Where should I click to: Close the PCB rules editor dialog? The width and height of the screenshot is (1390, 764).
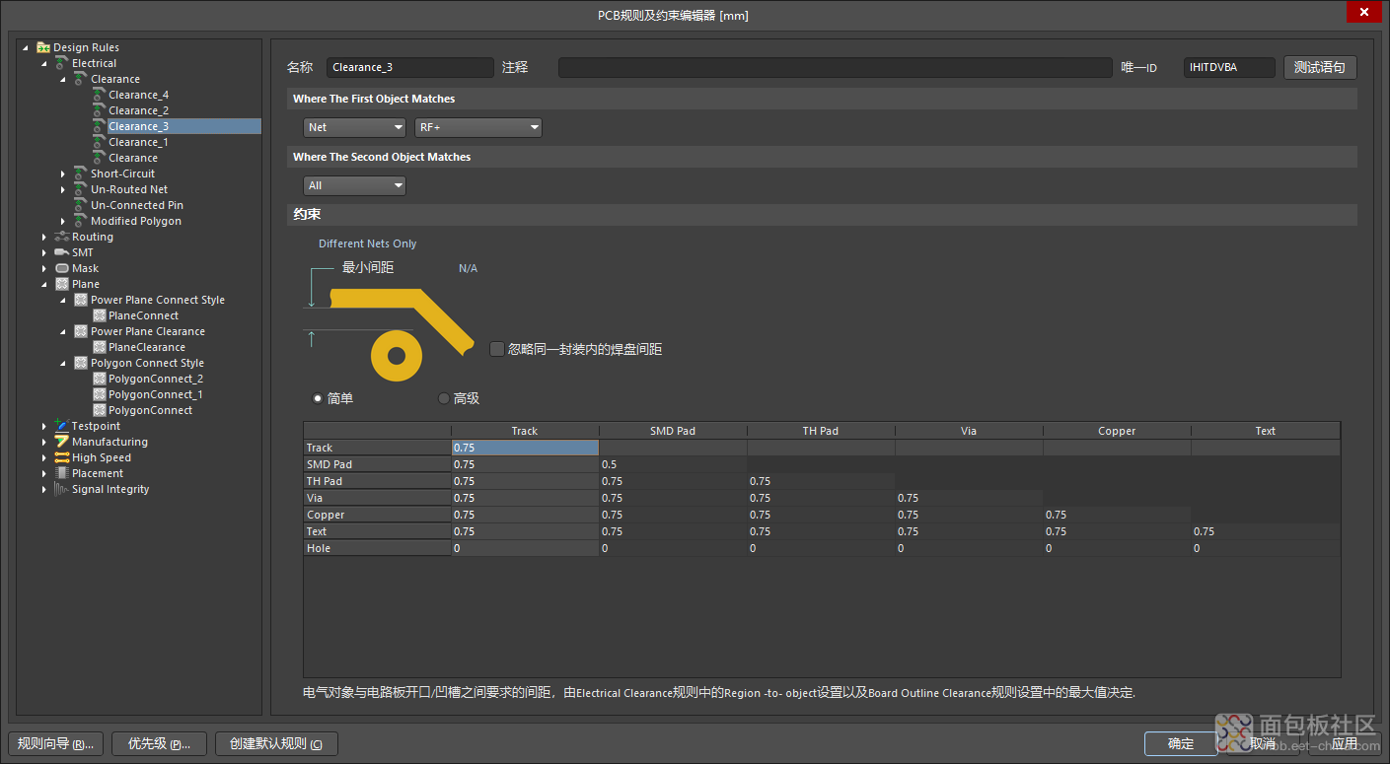pyautogui.click(x=1364, y=12)
